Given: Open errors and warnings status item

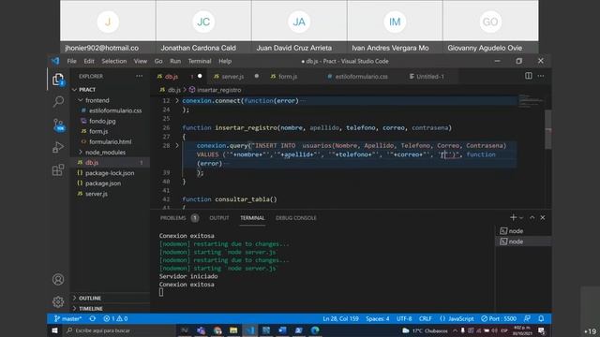Looking at the screenshot, I should point(115,318).
